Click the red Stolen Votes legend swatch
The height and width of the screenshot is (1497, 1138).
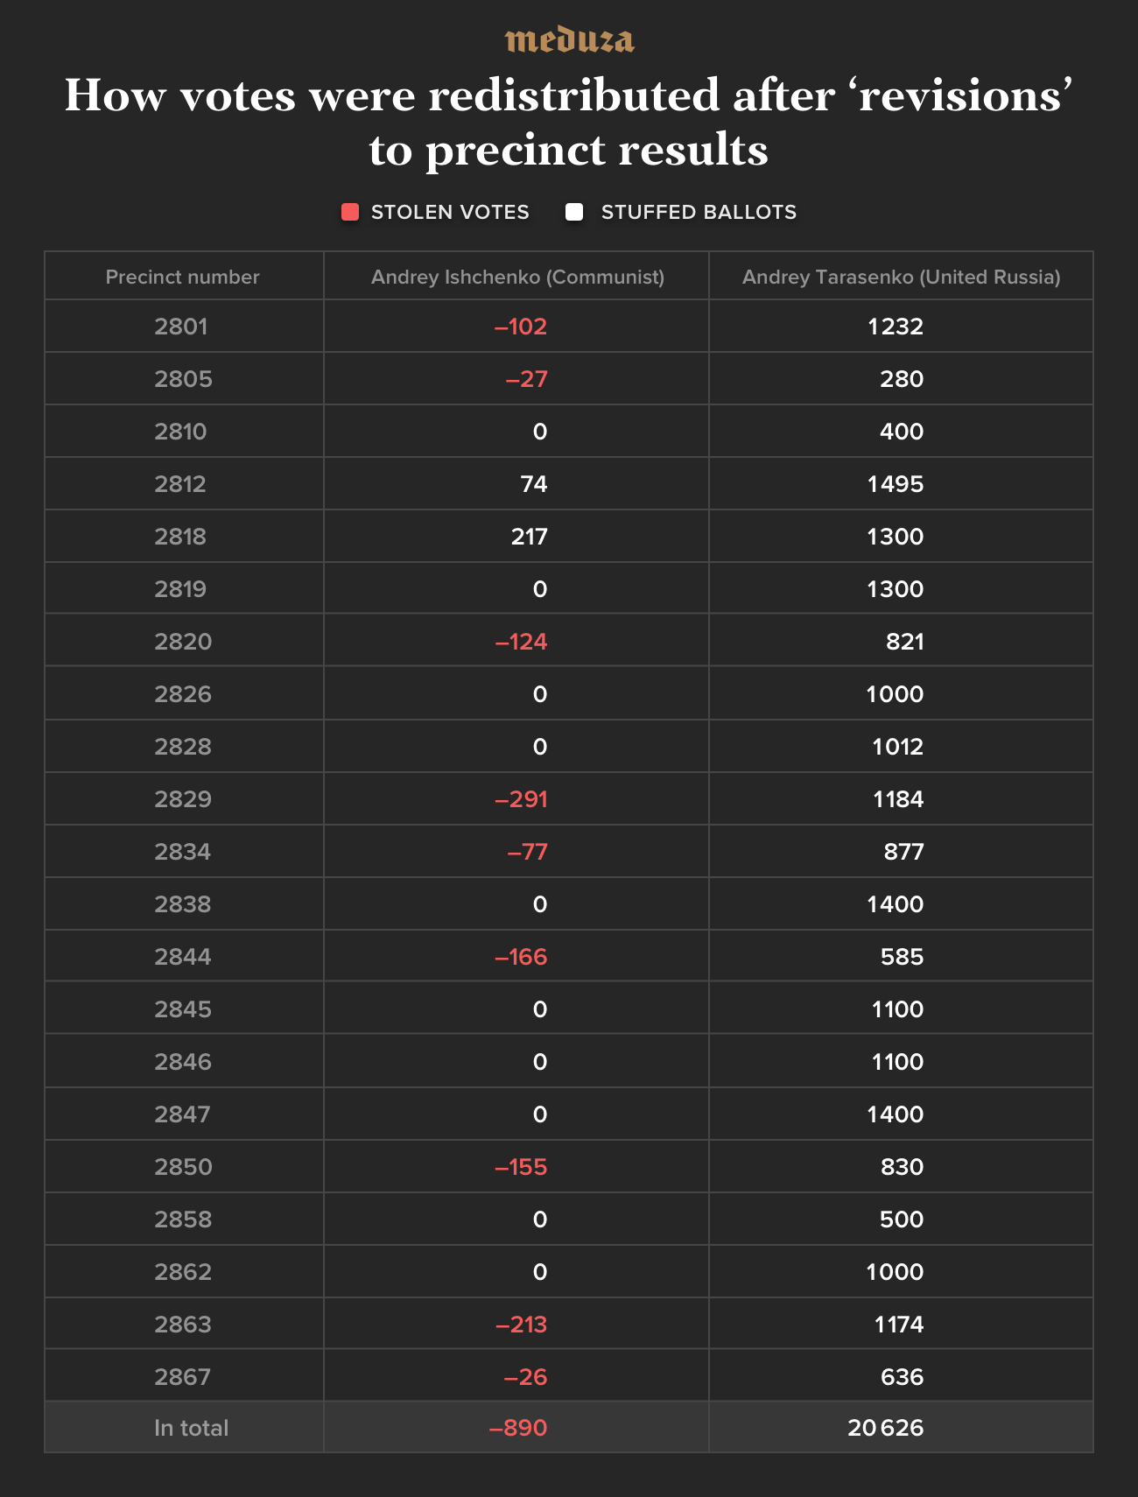pyautogui.click(x=350, y=212)
